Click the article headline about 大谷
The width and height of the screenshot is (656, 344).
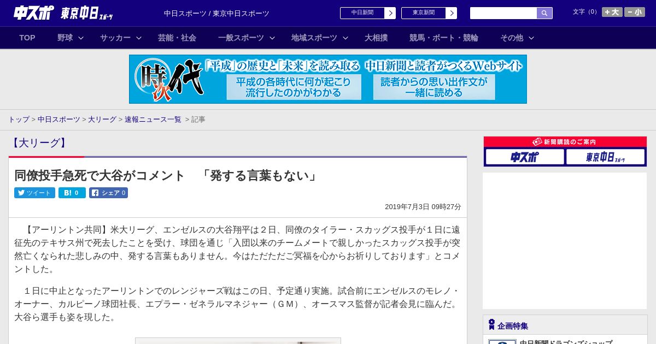click(167, 175)
